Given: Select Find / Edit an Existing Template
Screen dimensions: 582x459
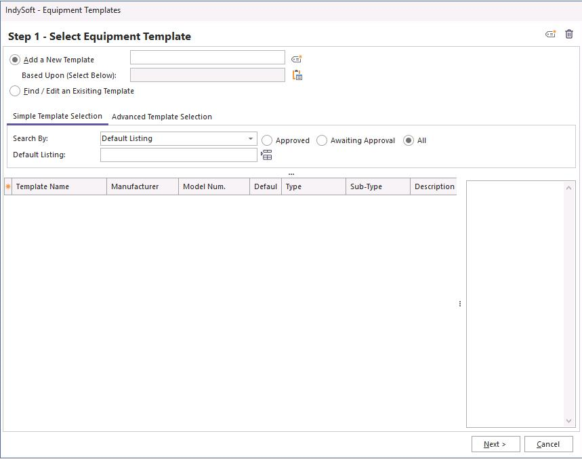Looking at the screenshot, I should coord(15,91).
